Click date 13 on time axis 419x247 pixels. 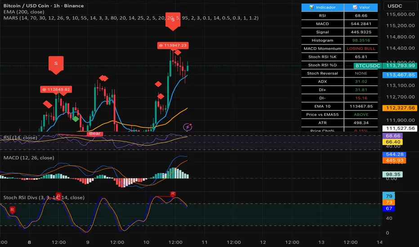click(x=321, y=242)
